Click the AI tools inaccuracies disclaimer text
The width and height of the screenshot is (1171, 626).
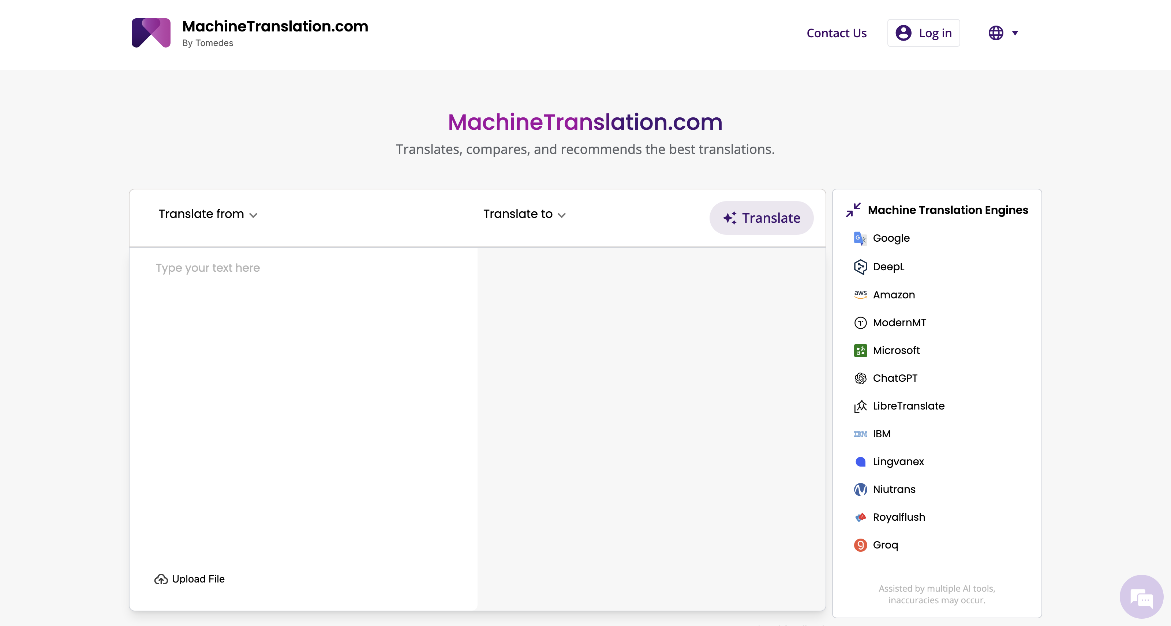tap(936, 594)
